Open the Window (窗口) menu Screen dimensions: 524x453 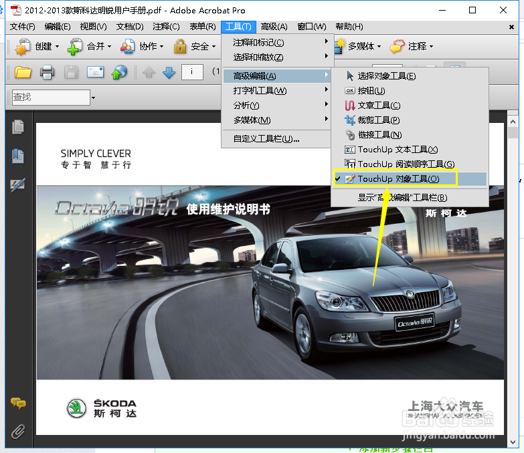(311, 27)
